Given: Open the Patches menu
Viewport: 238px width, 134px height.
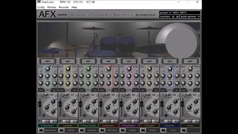Looking at the screenshot, I should [52, 7].
